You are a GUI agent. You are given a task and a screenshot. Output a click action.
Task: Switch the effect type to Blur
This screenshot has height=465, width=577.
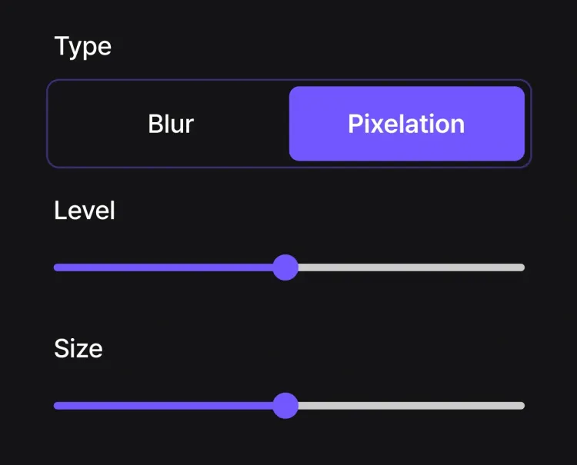pyautogui.click(x=171, y=124)
